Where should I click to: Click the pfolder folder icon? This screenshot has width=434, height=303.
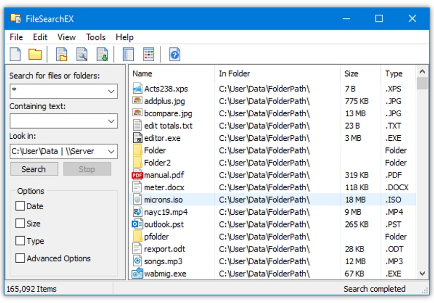pos(137,236)
